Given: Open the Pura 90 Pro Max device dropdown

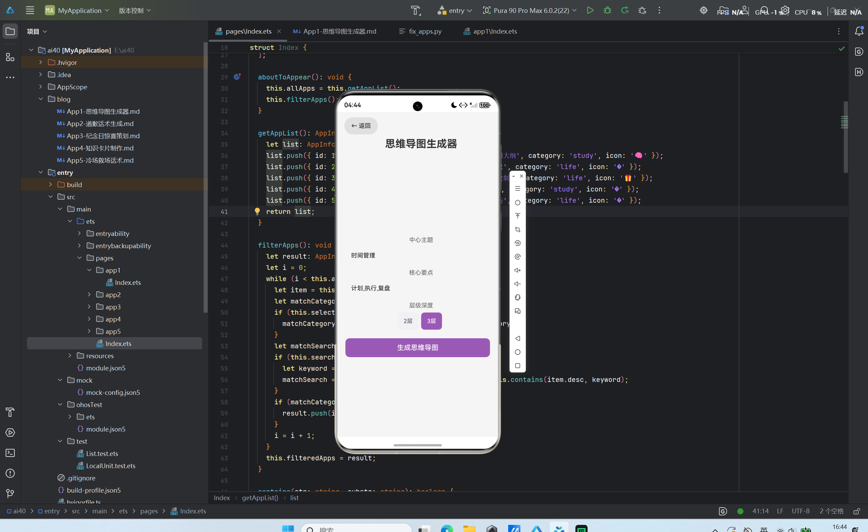Looking at the screenshot, I should 530,10.
